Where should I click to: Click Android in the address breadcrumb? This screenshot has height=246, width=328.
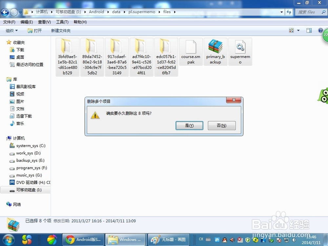pyautogui.click(x=96, y=12)
